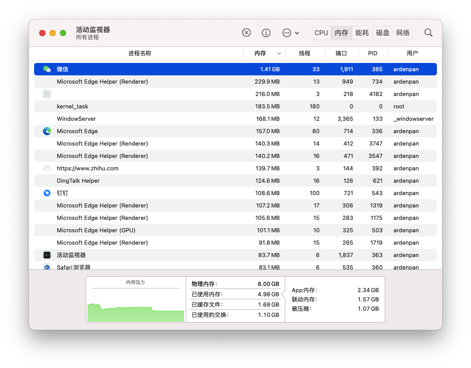Switch to the 磁盘 tab
Screen dimensions: 471x368
pyautogui.click(x=383, y=33)
